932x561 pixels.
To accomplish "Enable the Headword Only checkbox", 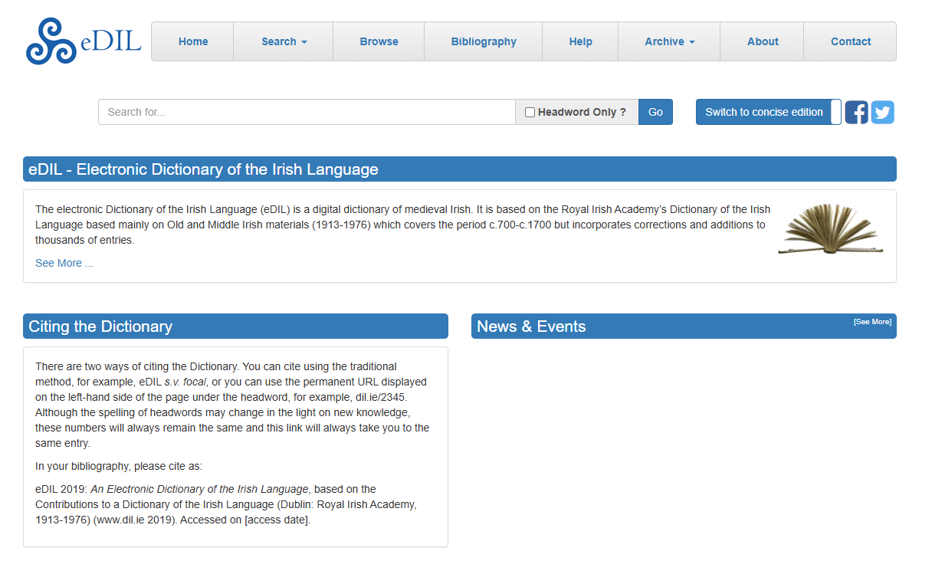I will pos(530,113).
